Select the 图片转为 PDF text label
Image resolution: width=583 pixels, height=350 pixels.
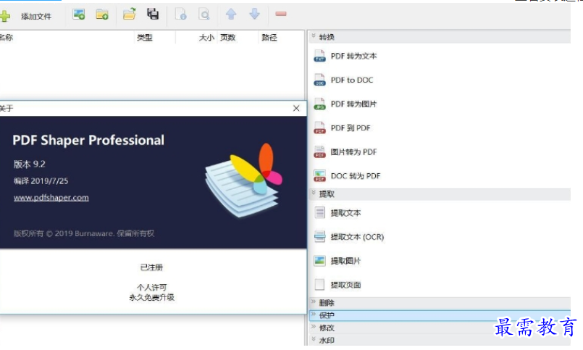353,152
